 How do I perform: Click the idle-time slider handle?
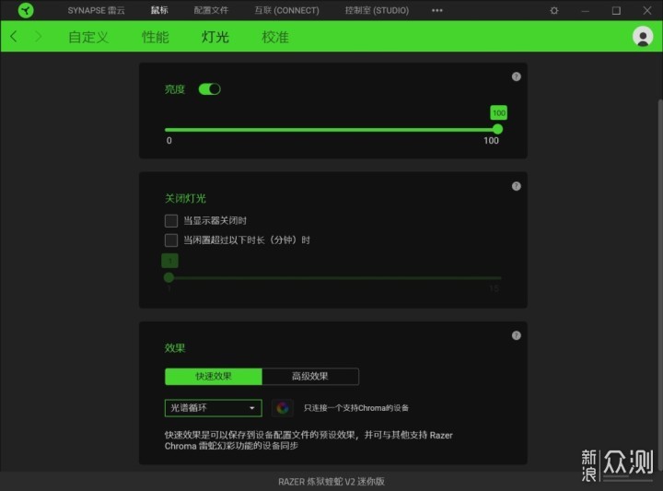[x=169, y=277]
